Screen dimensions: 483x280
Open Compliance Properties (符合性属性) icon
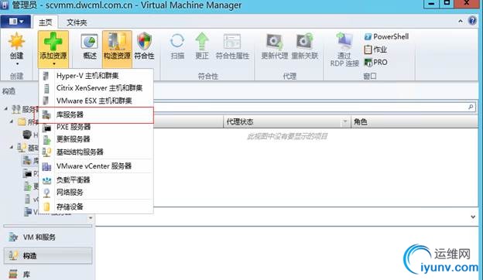click(x=232, y=42)
